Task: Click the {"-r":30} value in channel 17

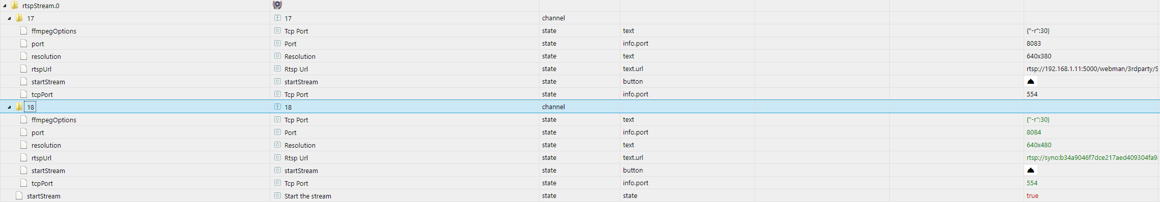Action: [x=1038, y=31]
